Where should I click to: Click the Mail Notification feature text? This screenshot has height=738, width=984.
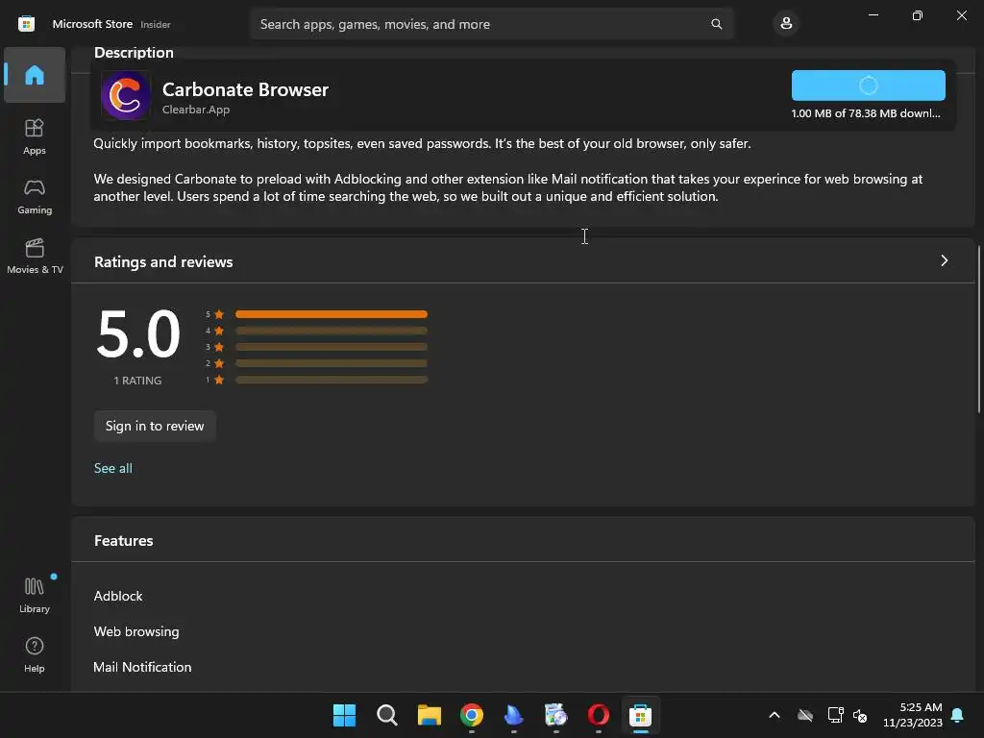point(142,667)
